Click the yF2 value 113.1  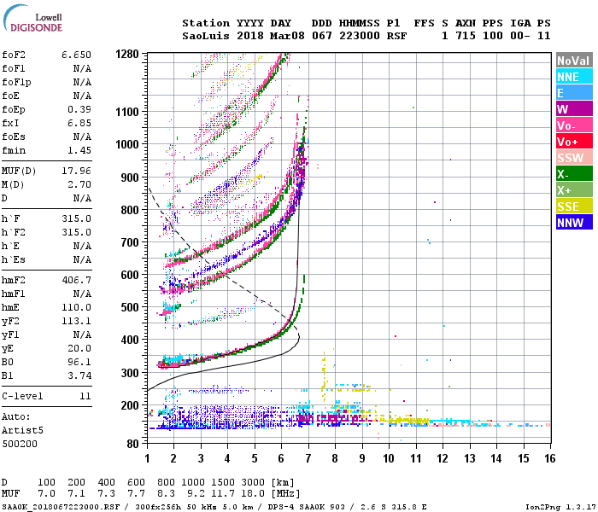(x=76, y=321)
